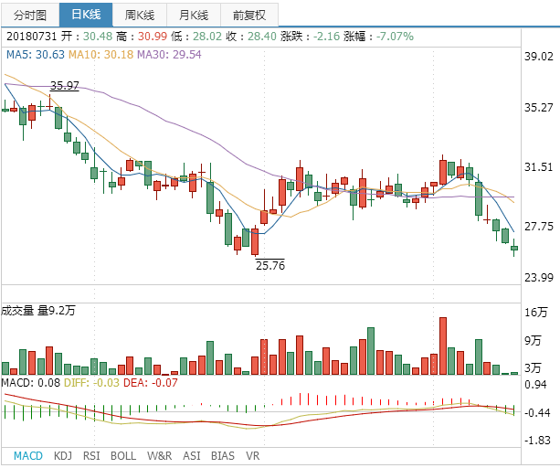
Task: Click the last green candlestick on chart
Action: point(514,248)
